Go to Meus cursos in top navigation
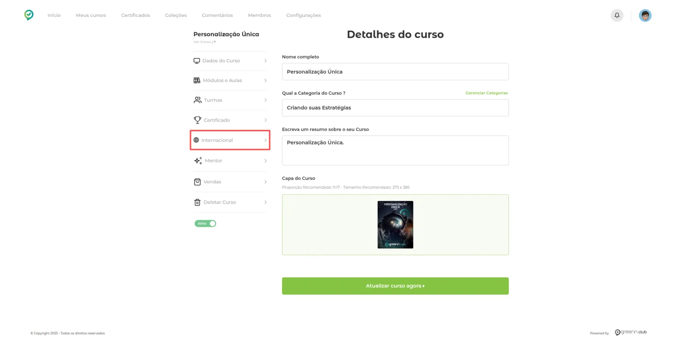 pyautogui.click(x=91, y=15)
